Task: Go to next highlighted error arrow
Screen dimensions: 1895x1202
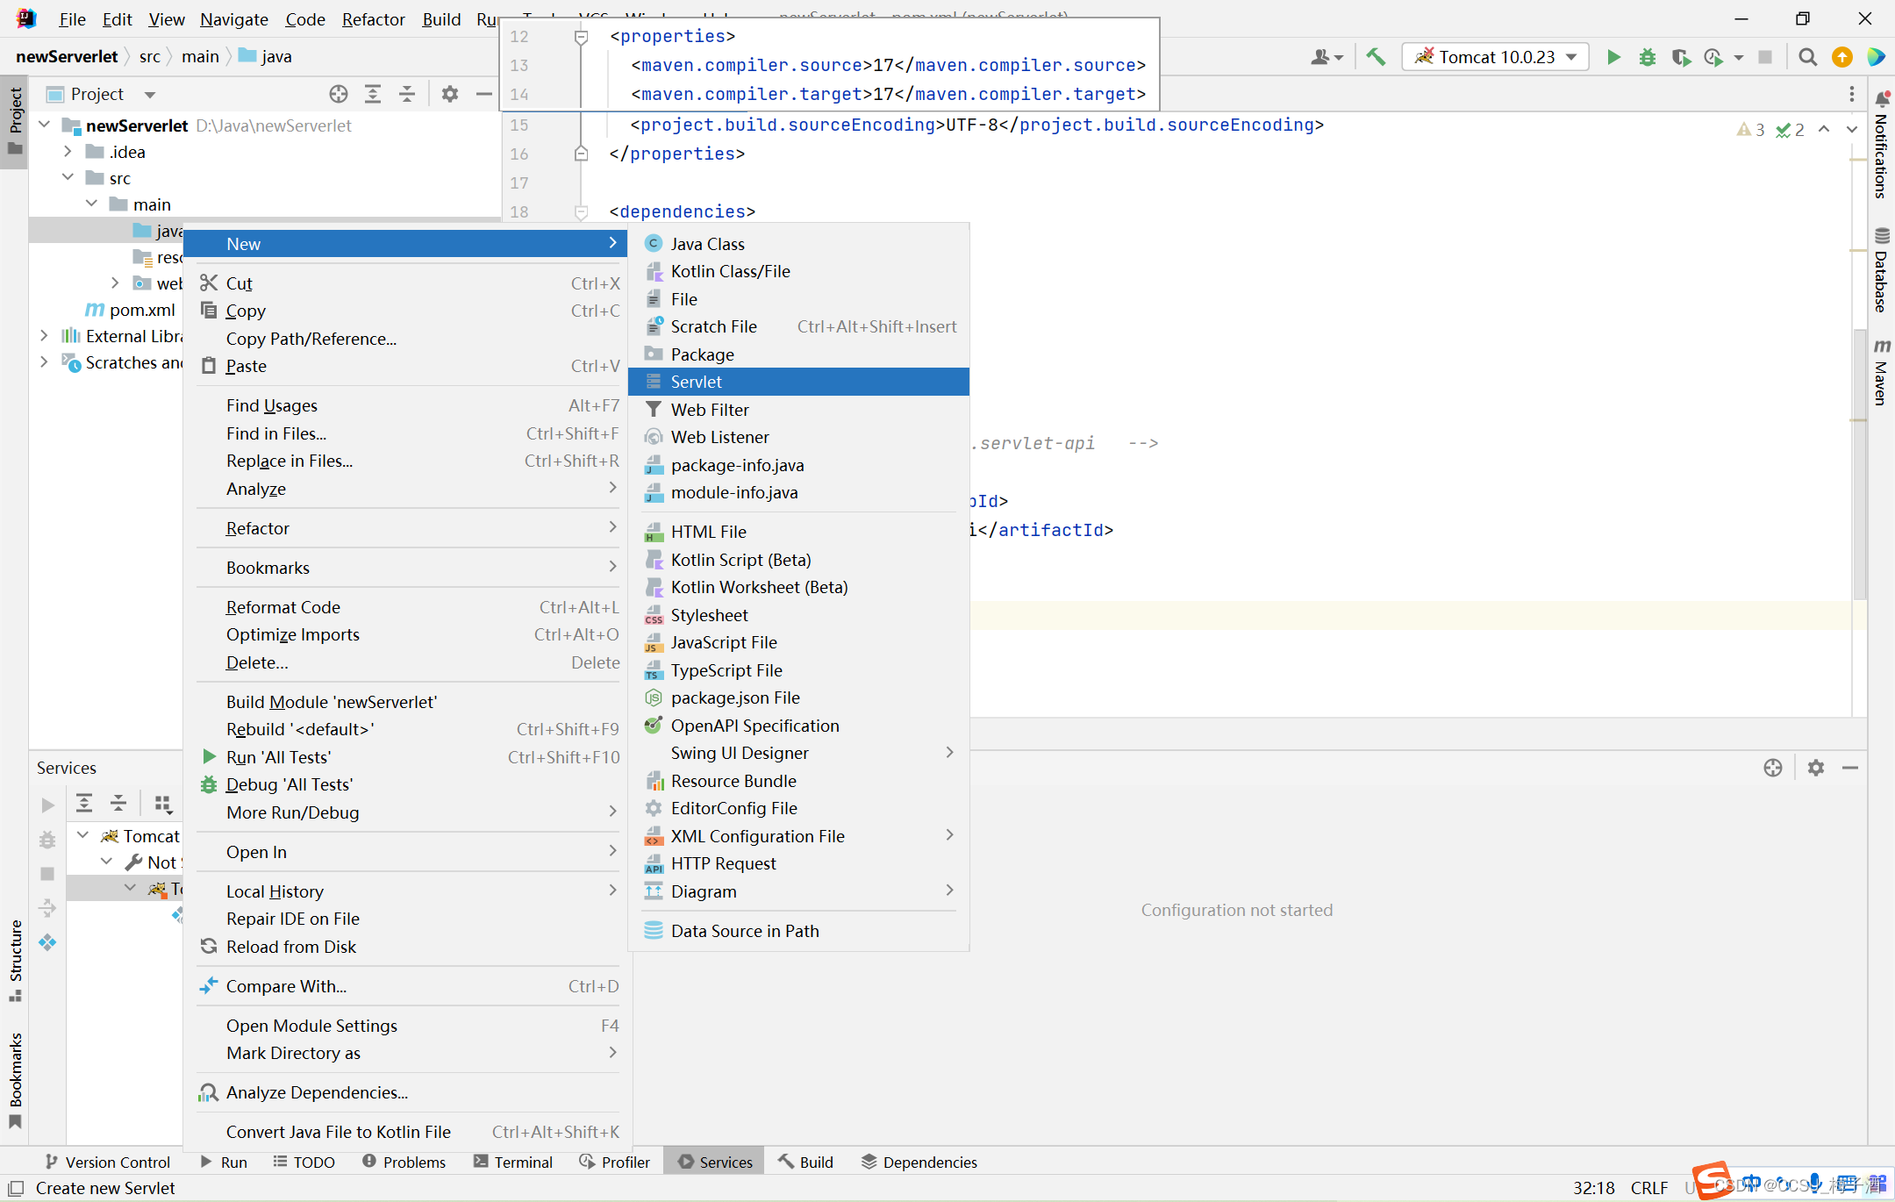Action: (1852, 129)
